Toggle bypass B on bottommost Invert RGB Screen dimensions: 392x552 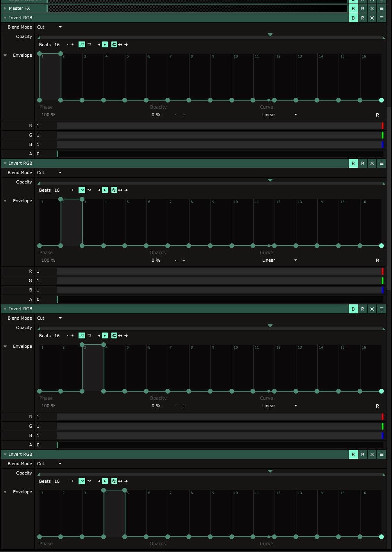[x=353, y=454]
